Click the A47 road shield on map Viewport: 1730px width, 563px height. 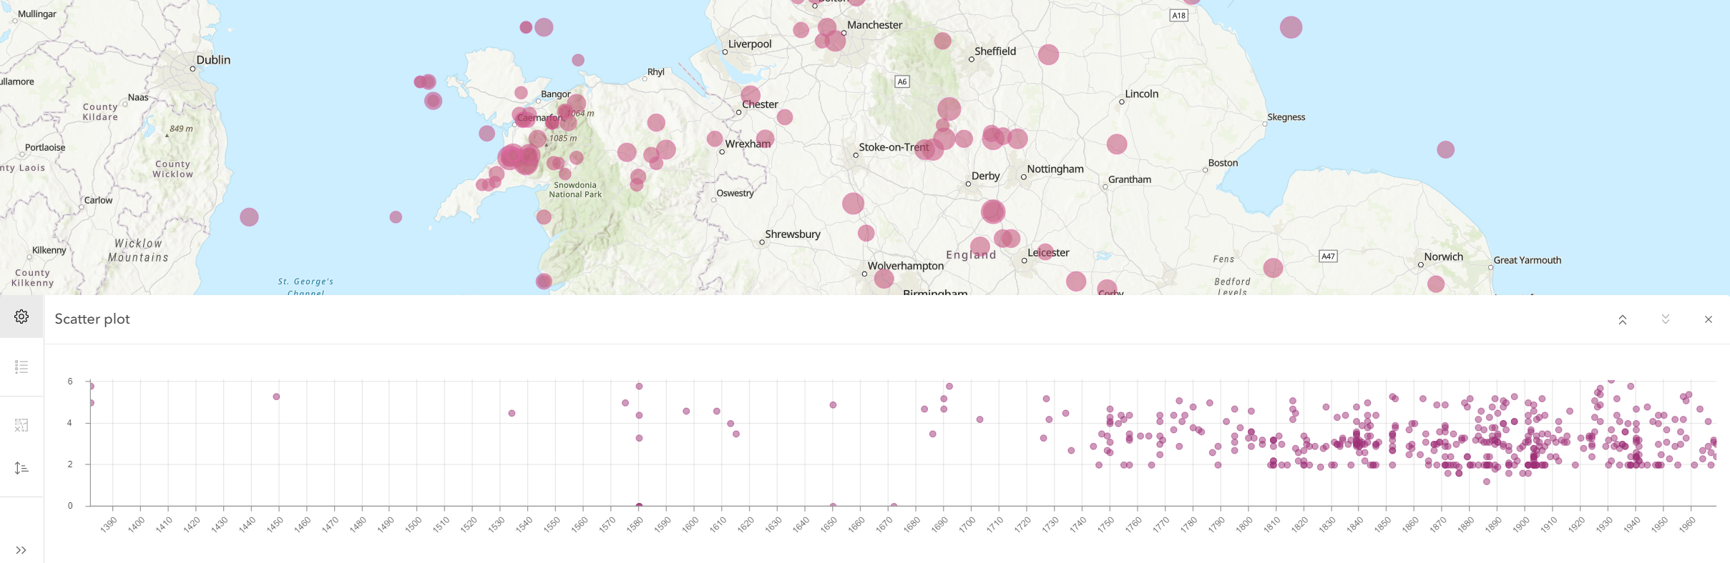pyautogui.click(x=1328, y=256)
